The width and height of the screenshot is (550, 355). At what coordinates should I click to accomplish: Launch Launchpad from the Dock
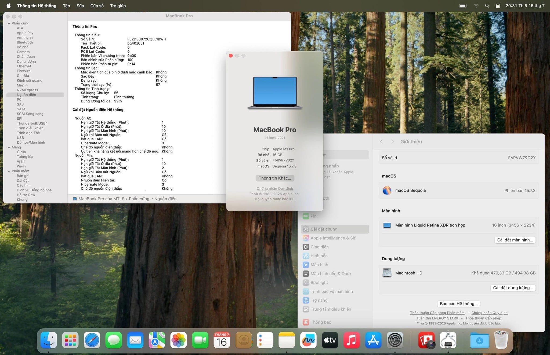point(70,340)
